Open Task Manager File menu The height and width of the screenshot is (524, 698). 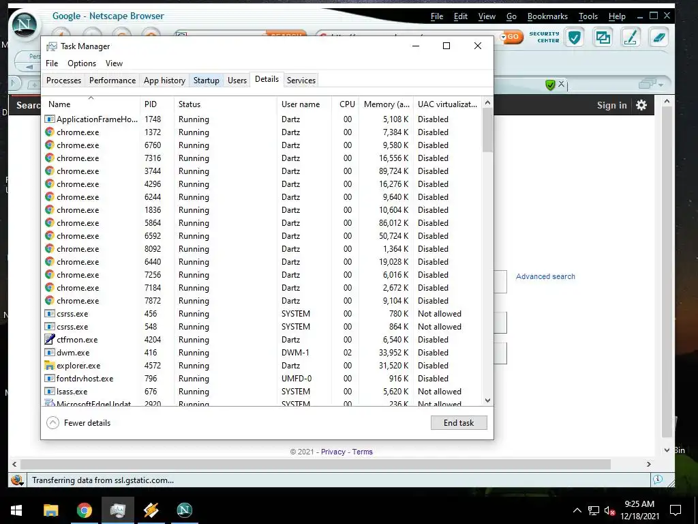[52, 63]
